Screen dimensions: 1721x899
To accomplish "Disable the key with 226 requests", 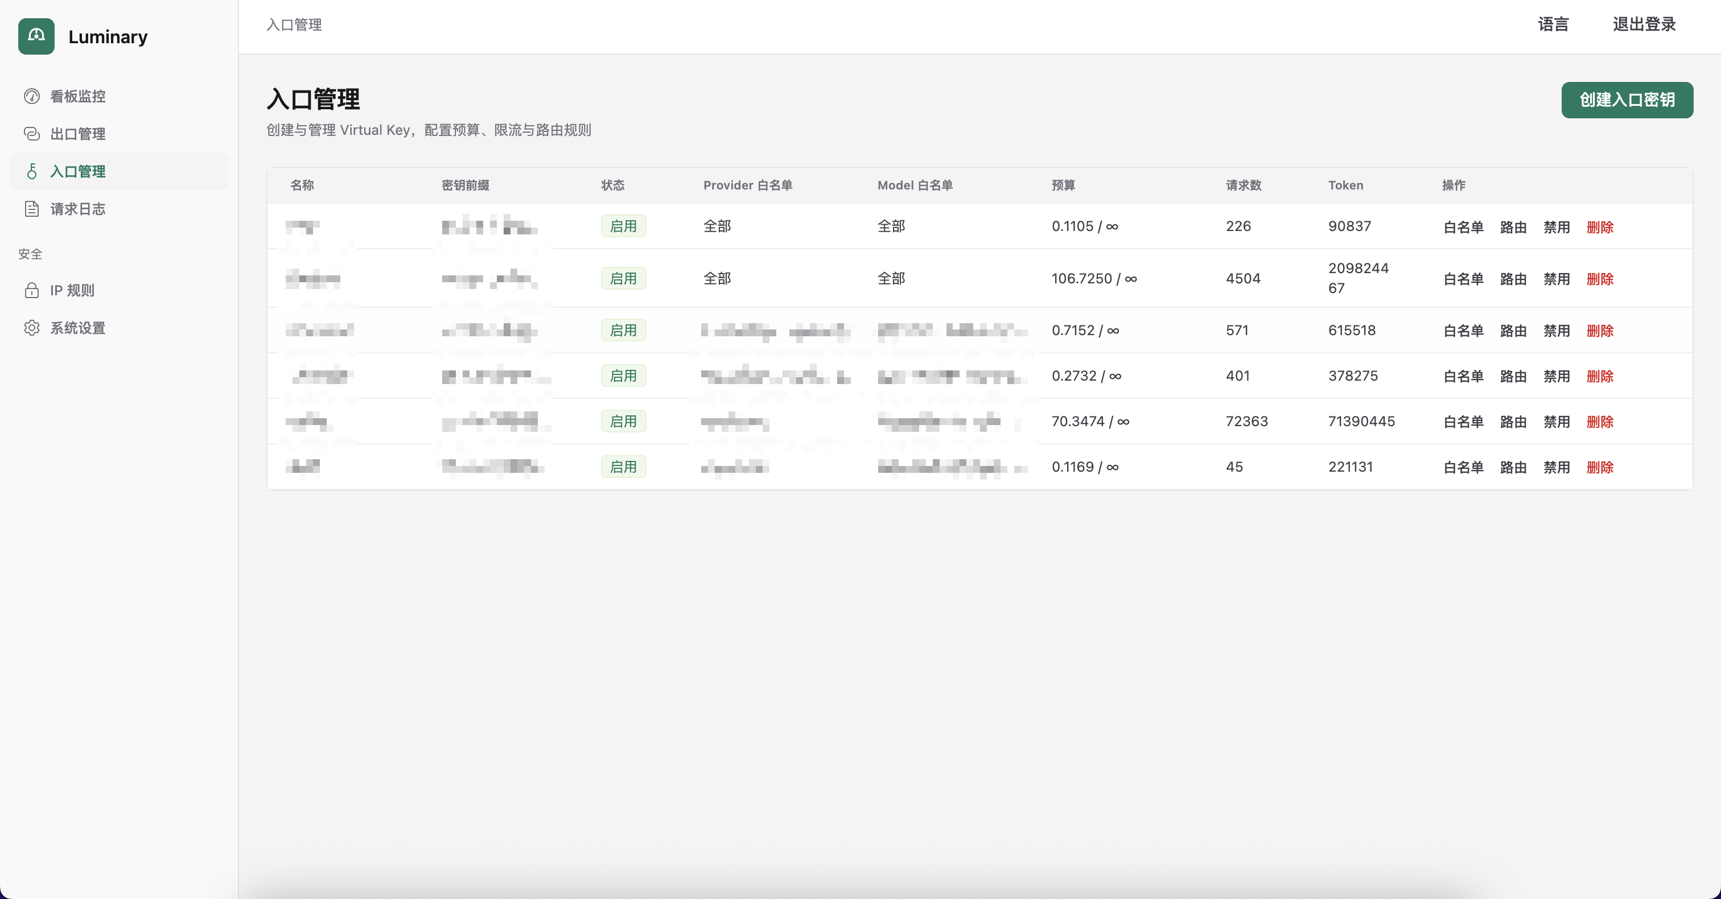I will click(x=1556, y=227).
